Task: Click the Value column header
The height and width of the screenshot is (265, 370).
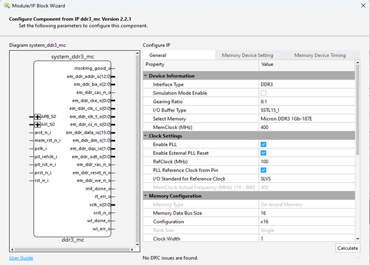Action: 307,64
